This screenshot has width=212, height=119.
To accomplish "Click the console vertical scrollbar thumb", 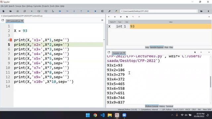I will coord(210,82).
